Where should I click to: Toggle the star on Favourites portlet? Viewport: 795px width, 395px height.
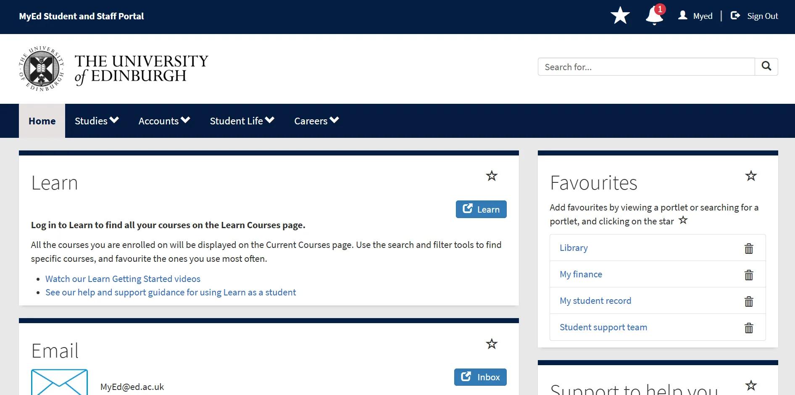(x=751, y=176)
